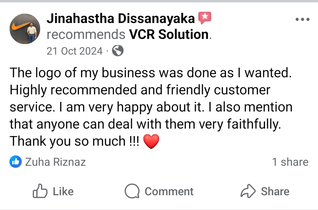Tap the thumbs-up outline Like icon

[x=40, y=191]
